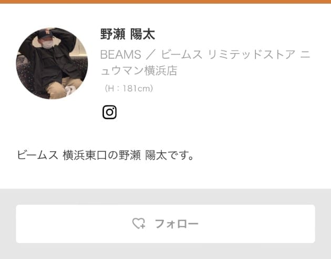Open the round profile avatar photo
Viewport: 331px width, 259px height.
pyautogui.click(x=52, y=64)
